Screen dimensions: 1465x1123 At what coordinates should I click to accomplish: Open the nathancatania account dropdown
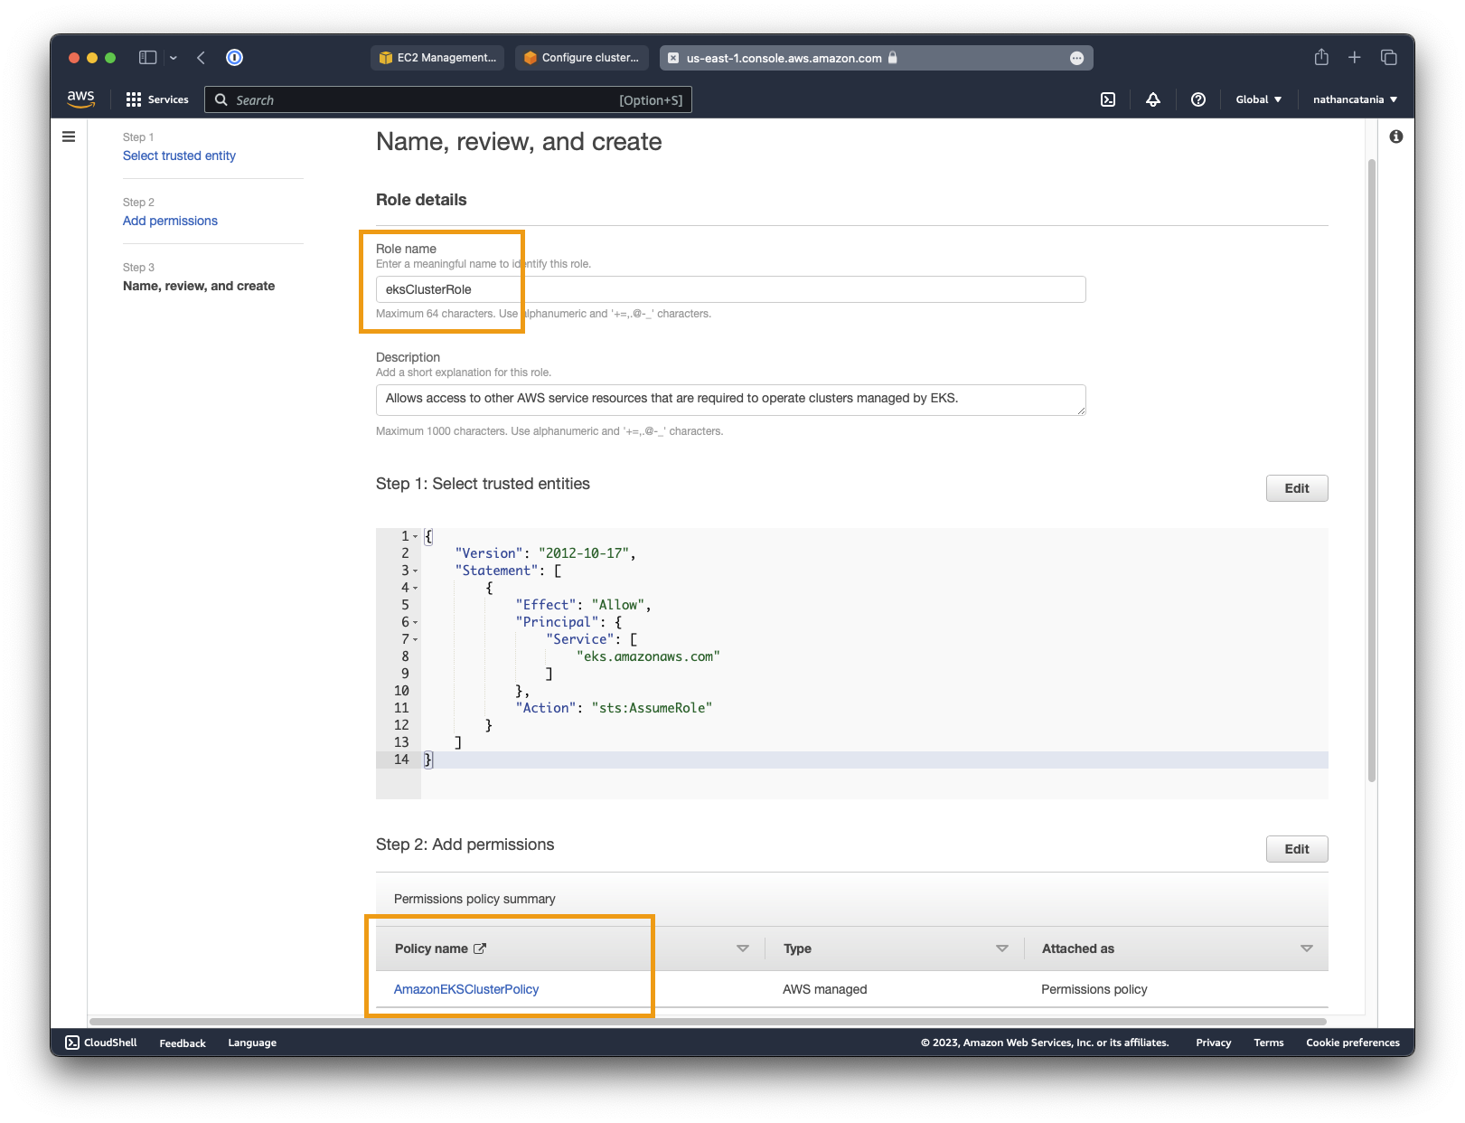[x=1355, y=99]
